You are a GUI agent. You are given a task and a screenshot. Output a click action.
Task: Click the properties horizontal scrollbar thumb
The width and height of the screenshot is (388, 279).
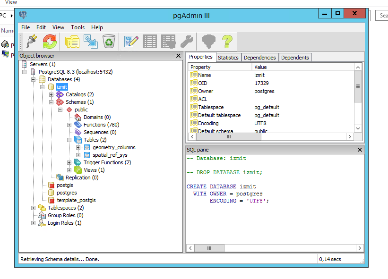[x=229, y=136]
